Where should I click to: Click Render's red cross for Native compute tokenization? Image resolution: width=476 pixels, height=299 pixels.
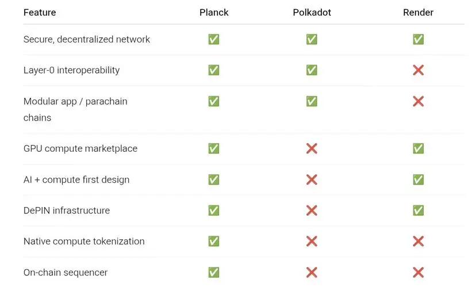coord(418,241)
